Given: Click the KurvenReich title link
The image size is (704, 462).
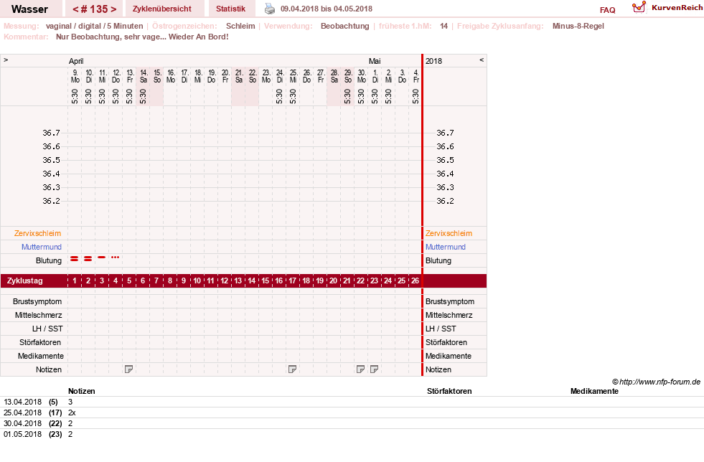Looking at the screenshot, I should coord(677,8).
